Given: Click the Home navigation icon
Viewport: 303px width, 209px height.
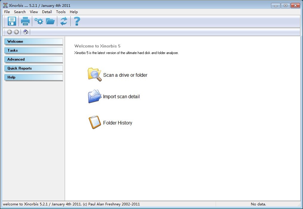Looking at the screenshot, I should (x=26, y=32).
